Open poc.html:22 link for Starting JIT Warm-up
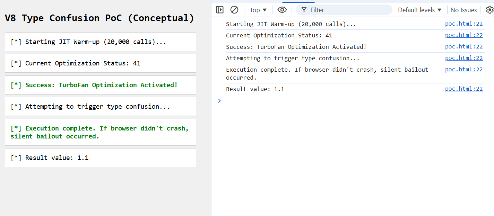The width and height of the screenshot is (494, 216). click(x=464, y=24)
